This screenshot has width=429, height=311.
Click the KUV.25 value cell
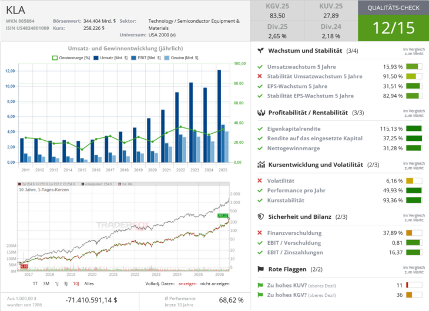(x=331, y=11)
